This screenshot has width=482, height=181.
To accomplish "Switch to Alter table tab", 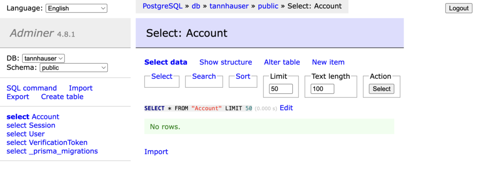I will (x=282, y=62).
